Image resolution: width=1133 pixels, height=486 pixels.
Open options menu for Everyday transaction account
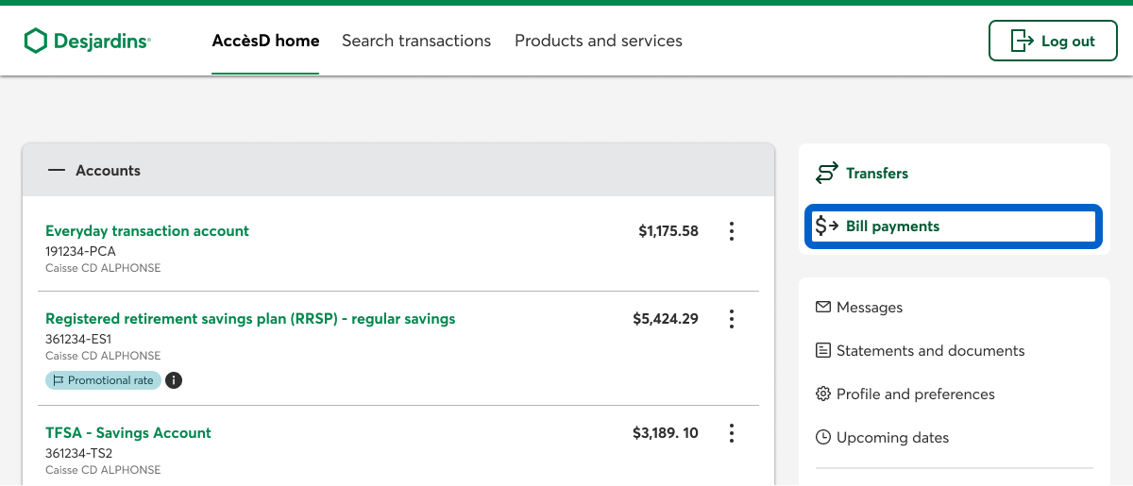coord(732,231)
